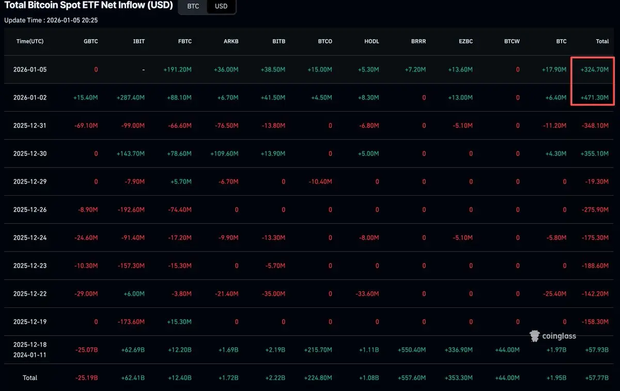Click the +57.77B grand total

tap(596, 378)
